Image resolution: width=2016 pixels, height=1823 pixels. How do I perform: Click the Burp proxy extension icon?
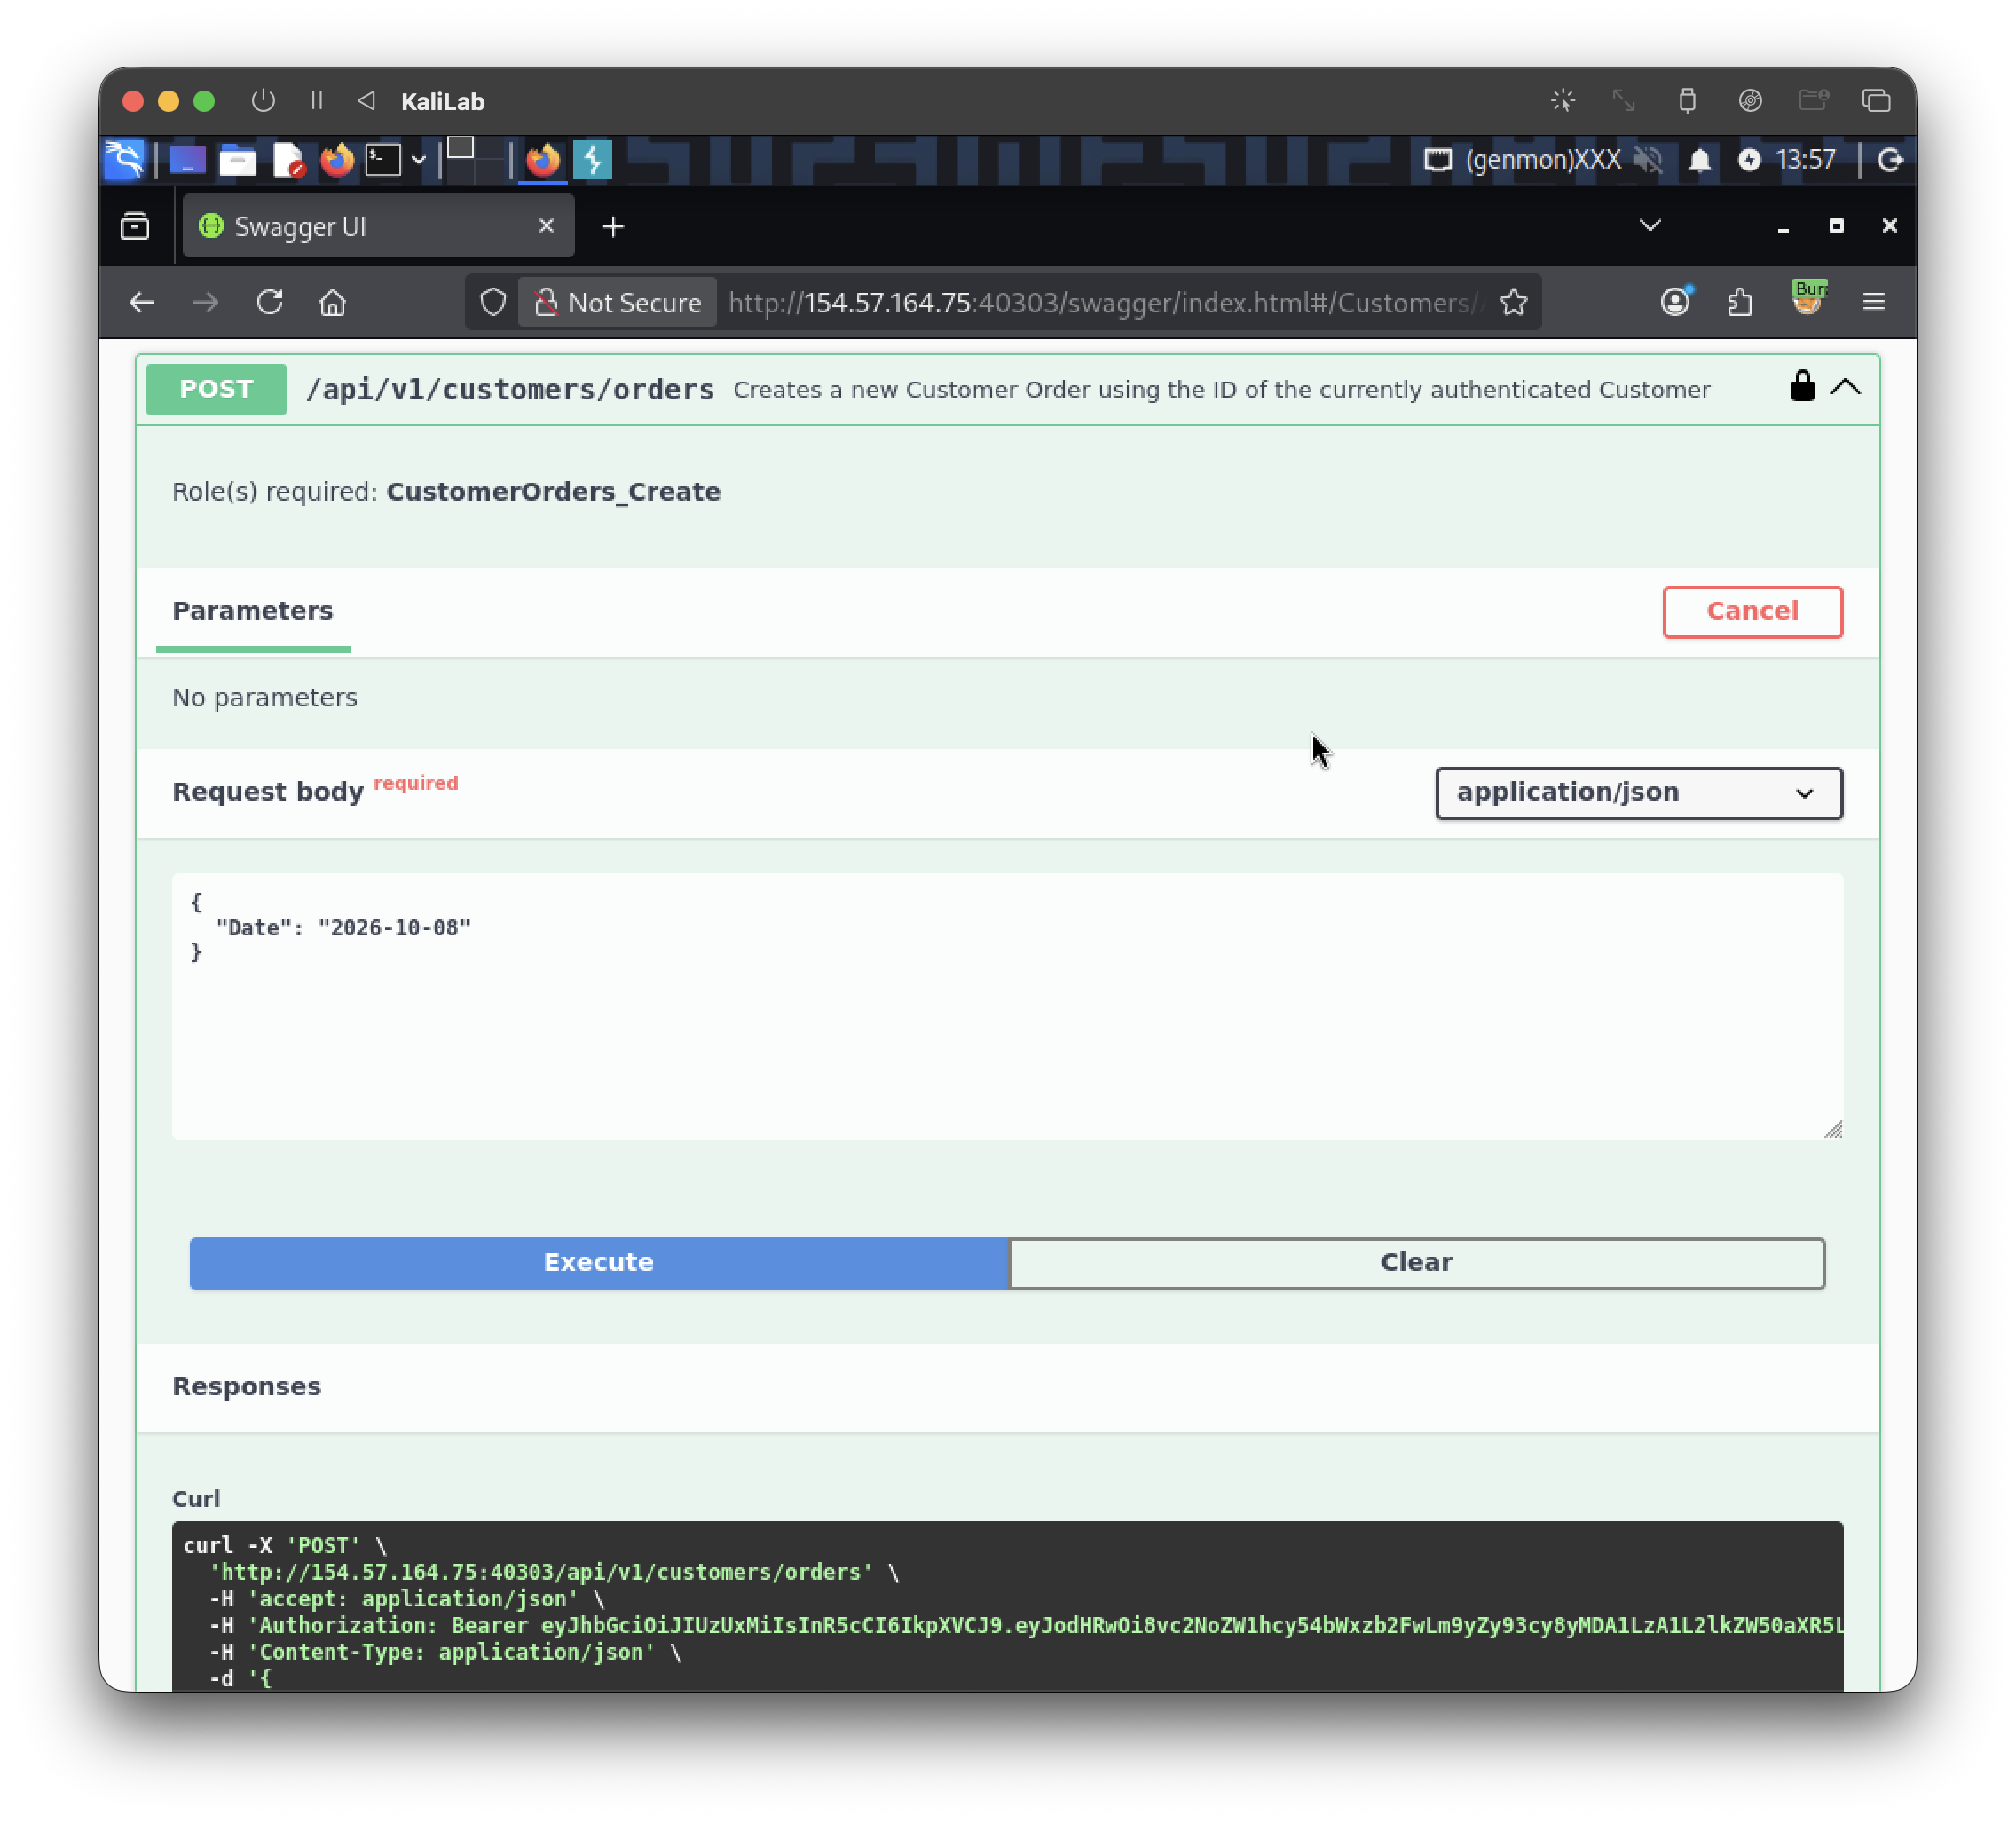pos(1808,299)
